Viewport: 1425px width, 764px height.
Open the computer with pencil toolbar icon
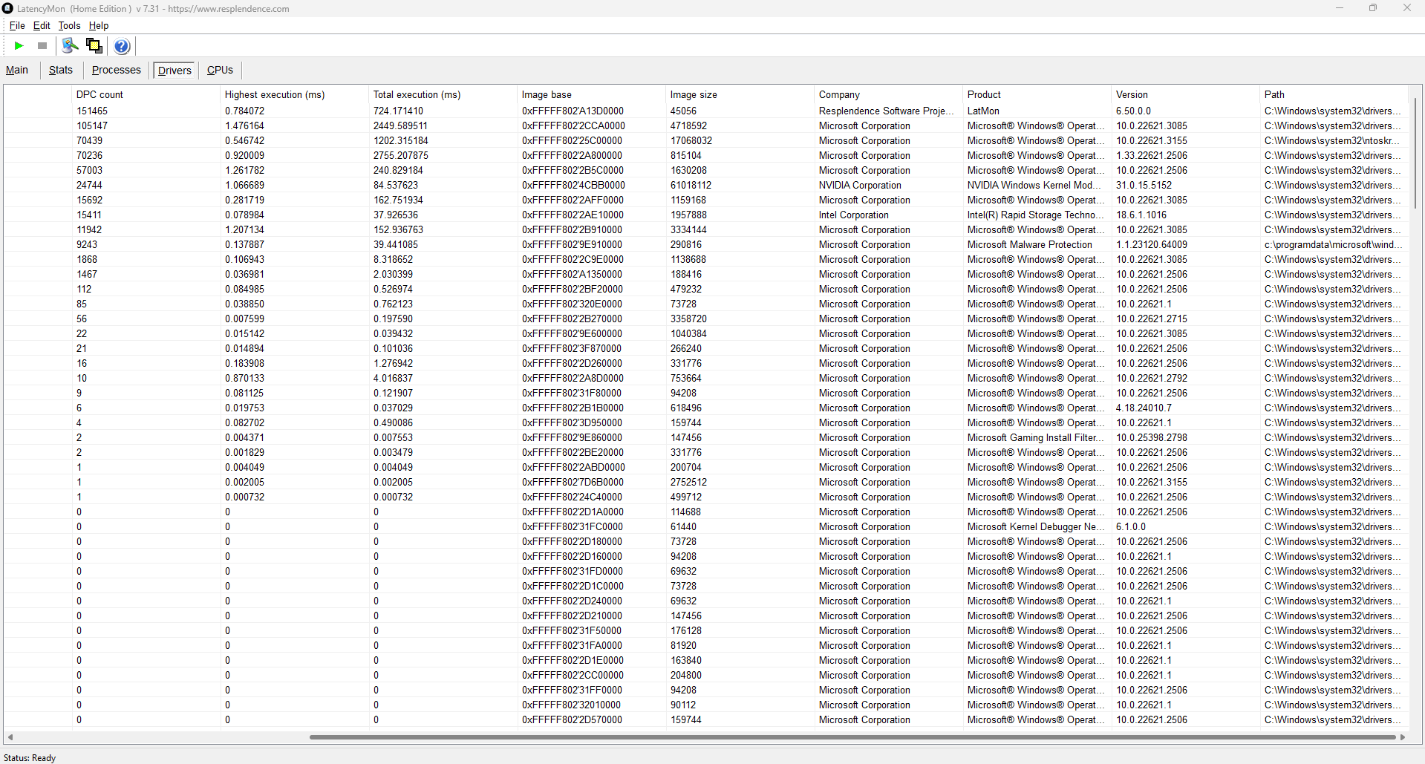point(70,46)
